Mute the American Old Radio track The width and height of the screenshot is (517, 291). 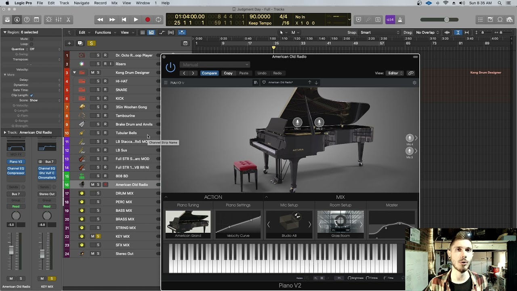92,185
